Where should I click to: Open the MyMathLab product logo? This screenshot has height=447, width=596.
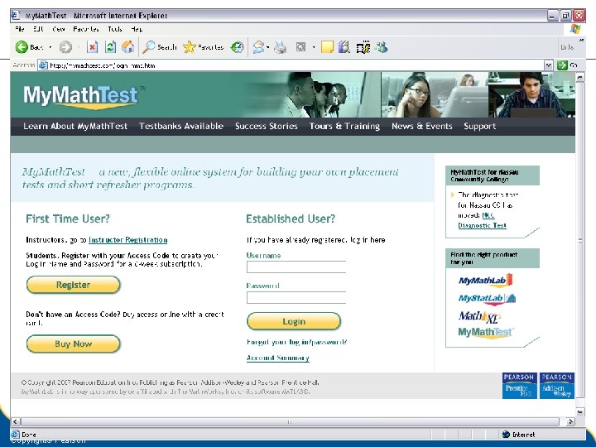[x=486, y=281]
